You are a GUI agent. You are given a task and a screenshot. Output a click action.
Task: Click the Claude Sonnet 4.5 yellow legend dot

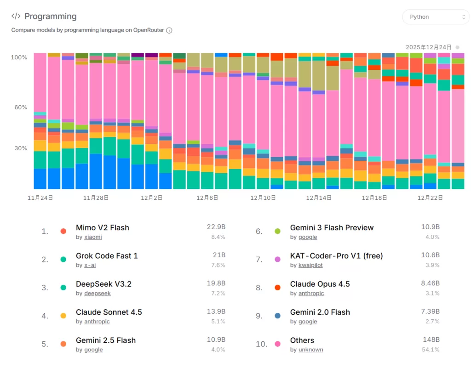coord(63,316)
